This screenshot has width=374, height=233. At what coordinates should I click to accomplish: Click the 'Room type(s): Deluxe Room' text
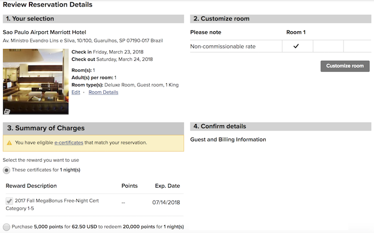click(x=125, y=85)
